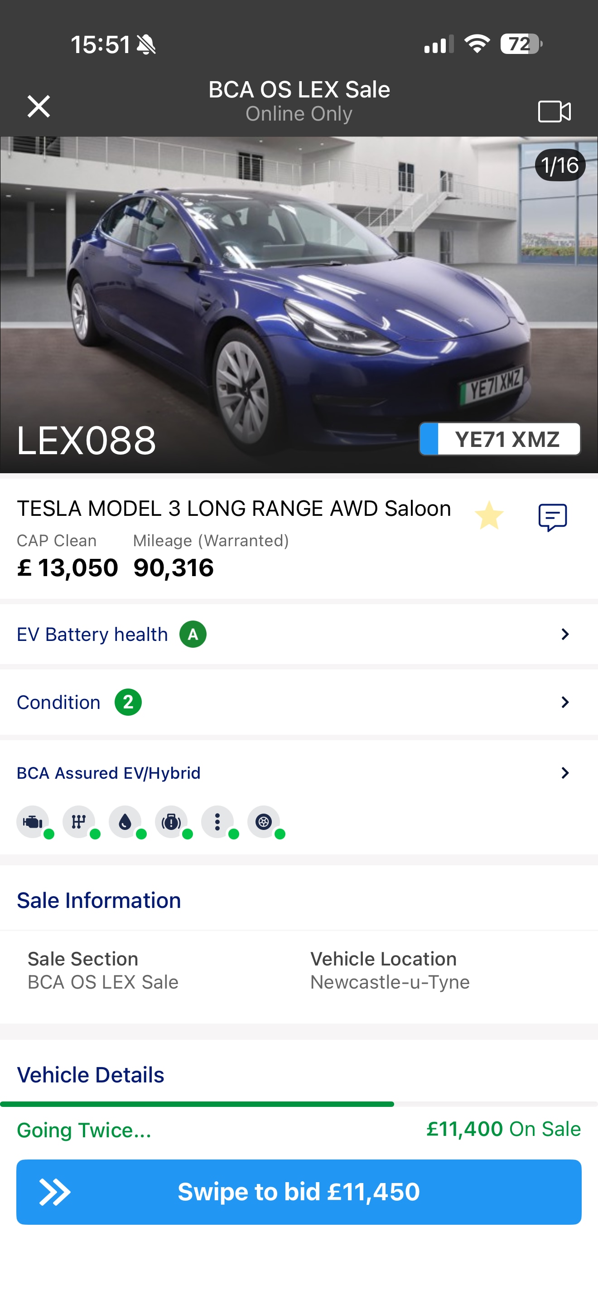Open the Sale Information section heading
This screenshot has width=598, height=1300.
[99, 900]
